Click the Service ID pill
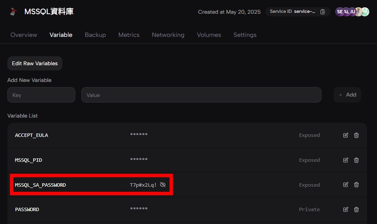 [x=298, y=12]
